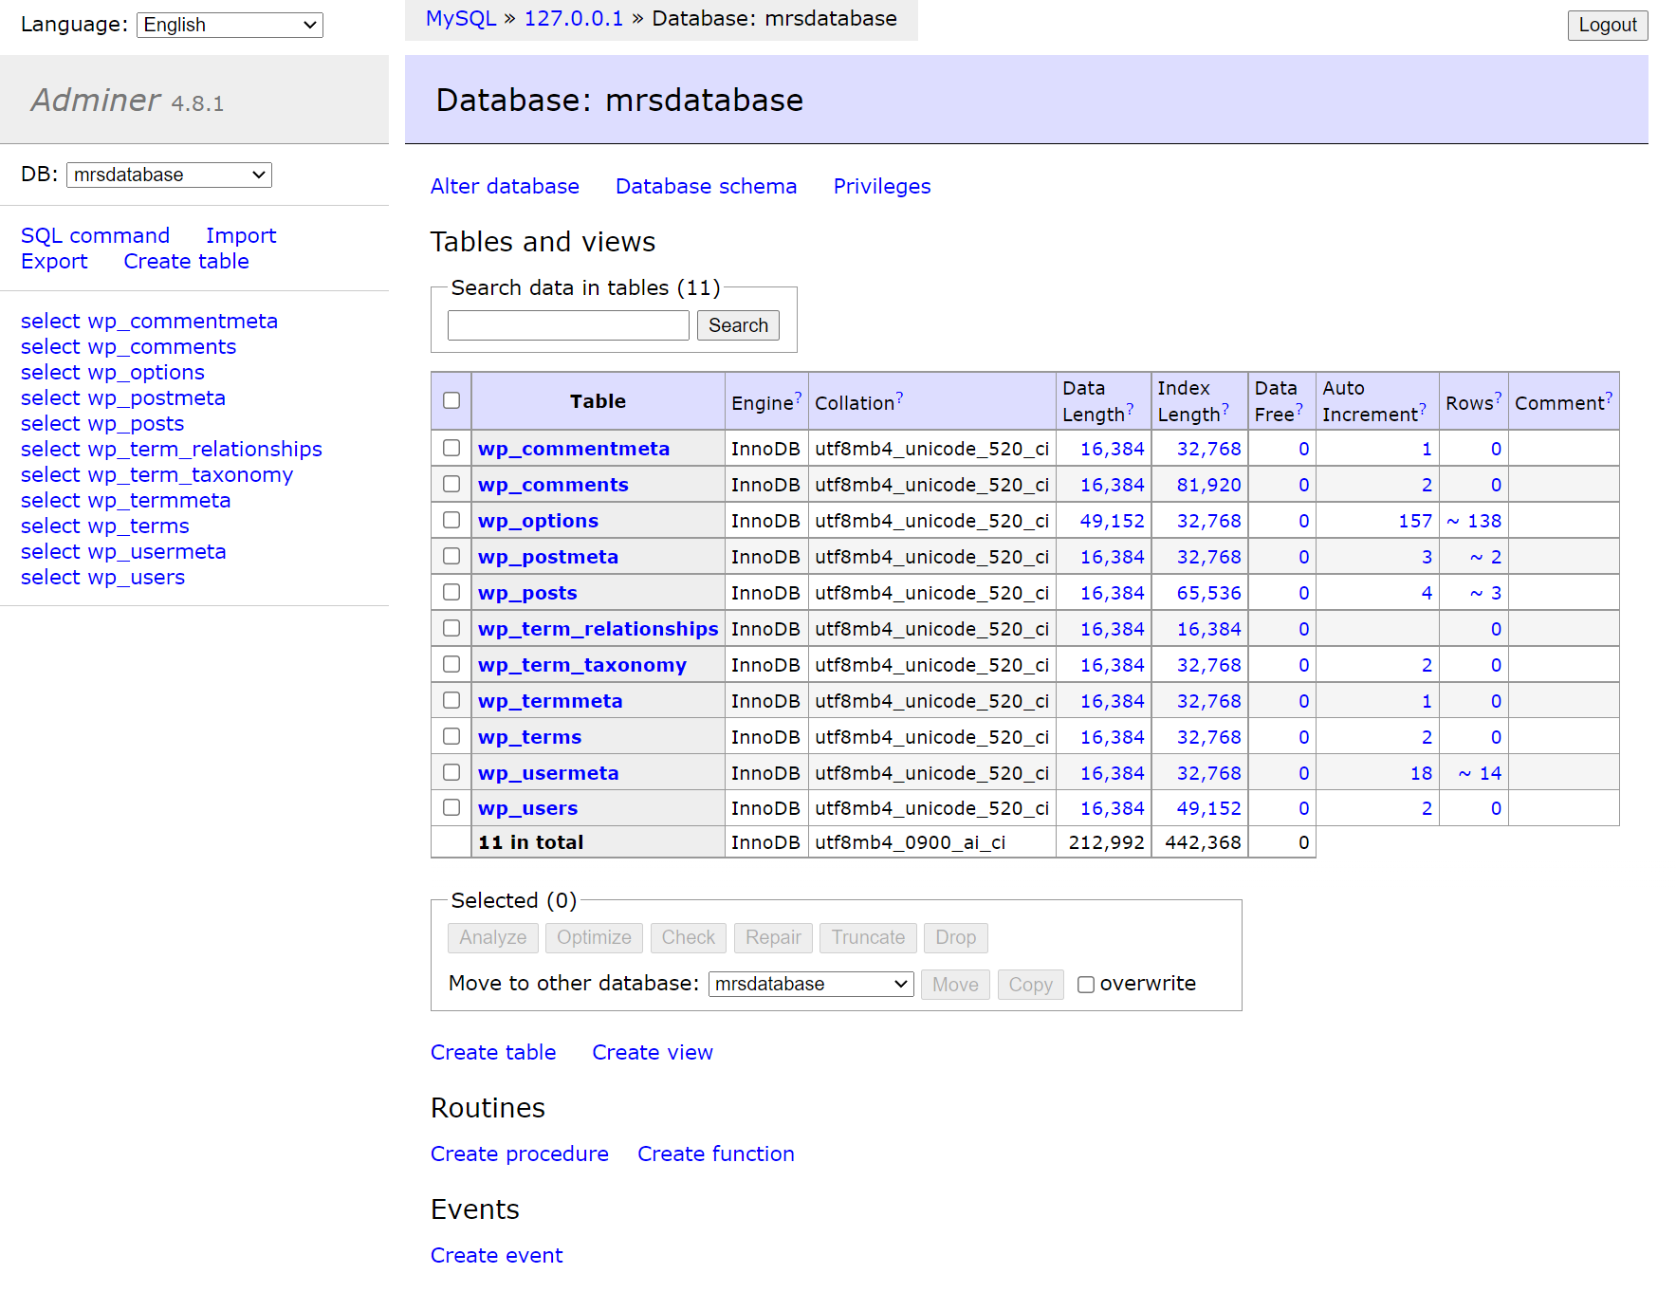Click the help question mark beside Engine
This screenshot has height=1292, width=1676.
pos(799,397)
